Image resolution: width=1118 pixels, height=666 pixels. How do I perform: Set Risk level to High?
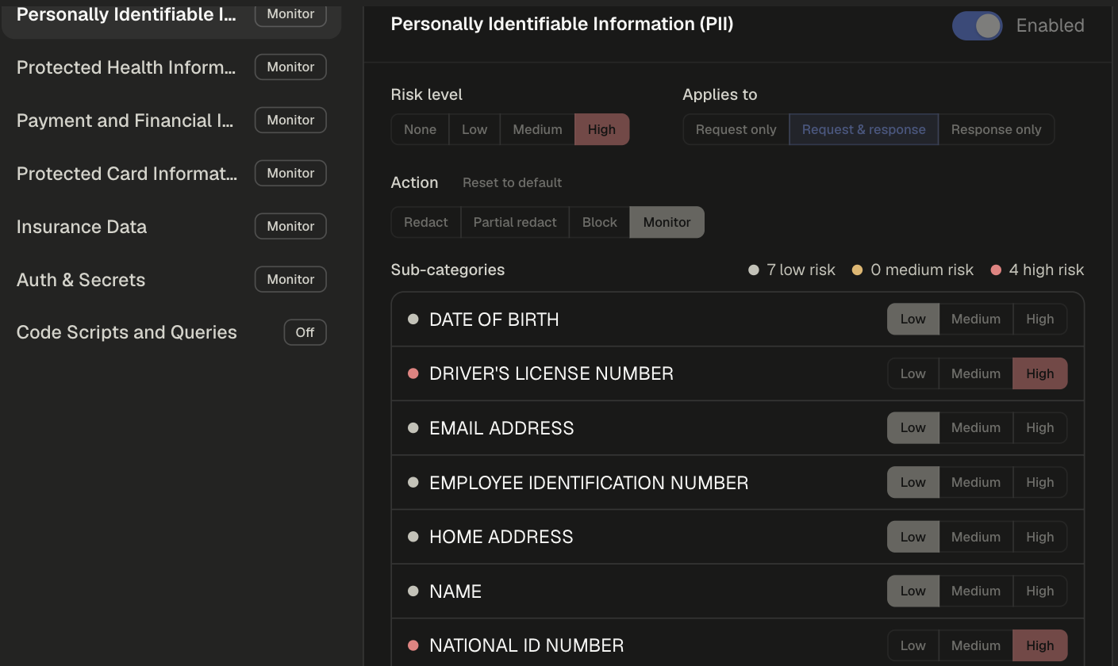pyautogui.click(x=601, y=129)
